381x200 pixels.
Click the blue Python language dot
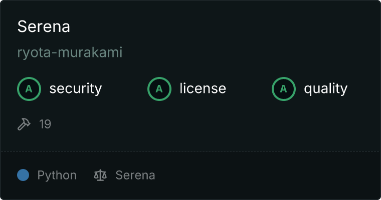point(23,175)
